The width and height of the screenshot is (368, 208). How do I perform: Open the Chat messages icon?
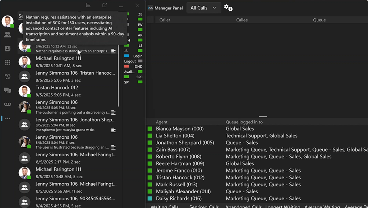point(8,91)
